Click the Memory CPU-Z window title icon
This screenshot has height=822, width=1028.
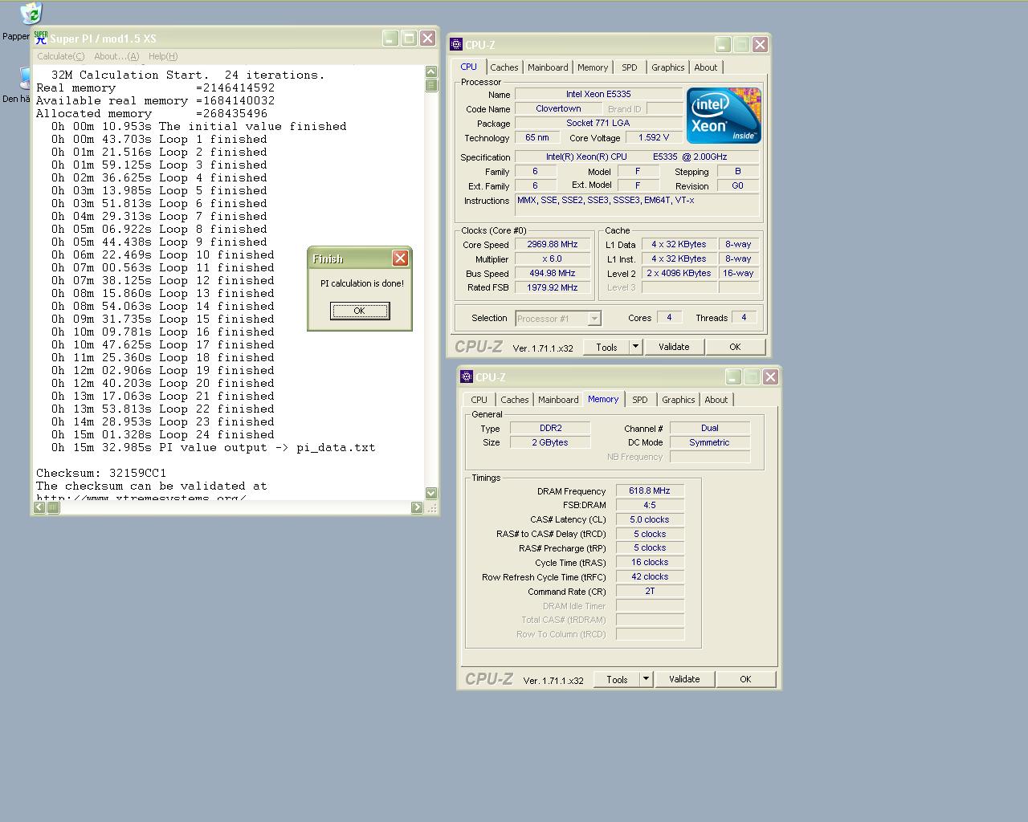[x=467, y=377]
